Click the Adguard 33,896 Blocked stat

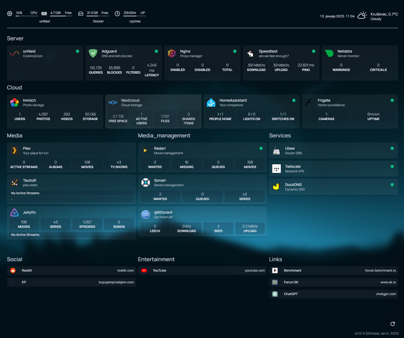coord(114,70)
